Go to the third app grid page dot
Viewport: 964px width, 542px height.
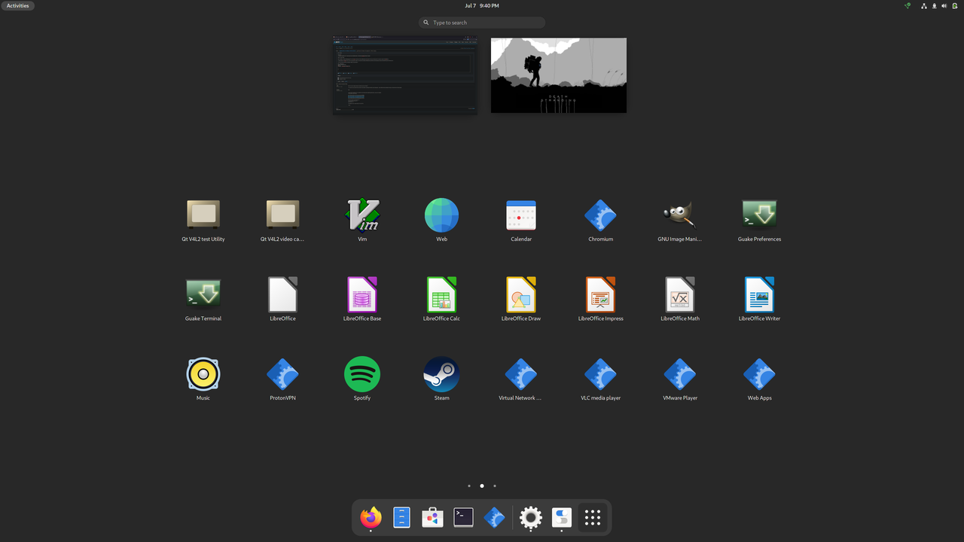495,486
